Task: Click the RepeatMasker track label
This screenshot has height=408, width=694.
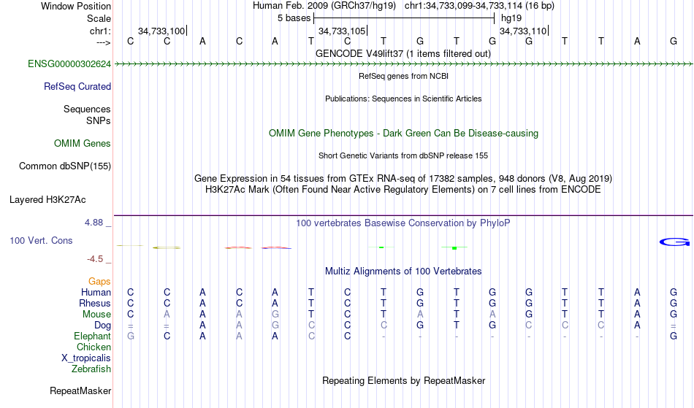Action: click(80, 390)
